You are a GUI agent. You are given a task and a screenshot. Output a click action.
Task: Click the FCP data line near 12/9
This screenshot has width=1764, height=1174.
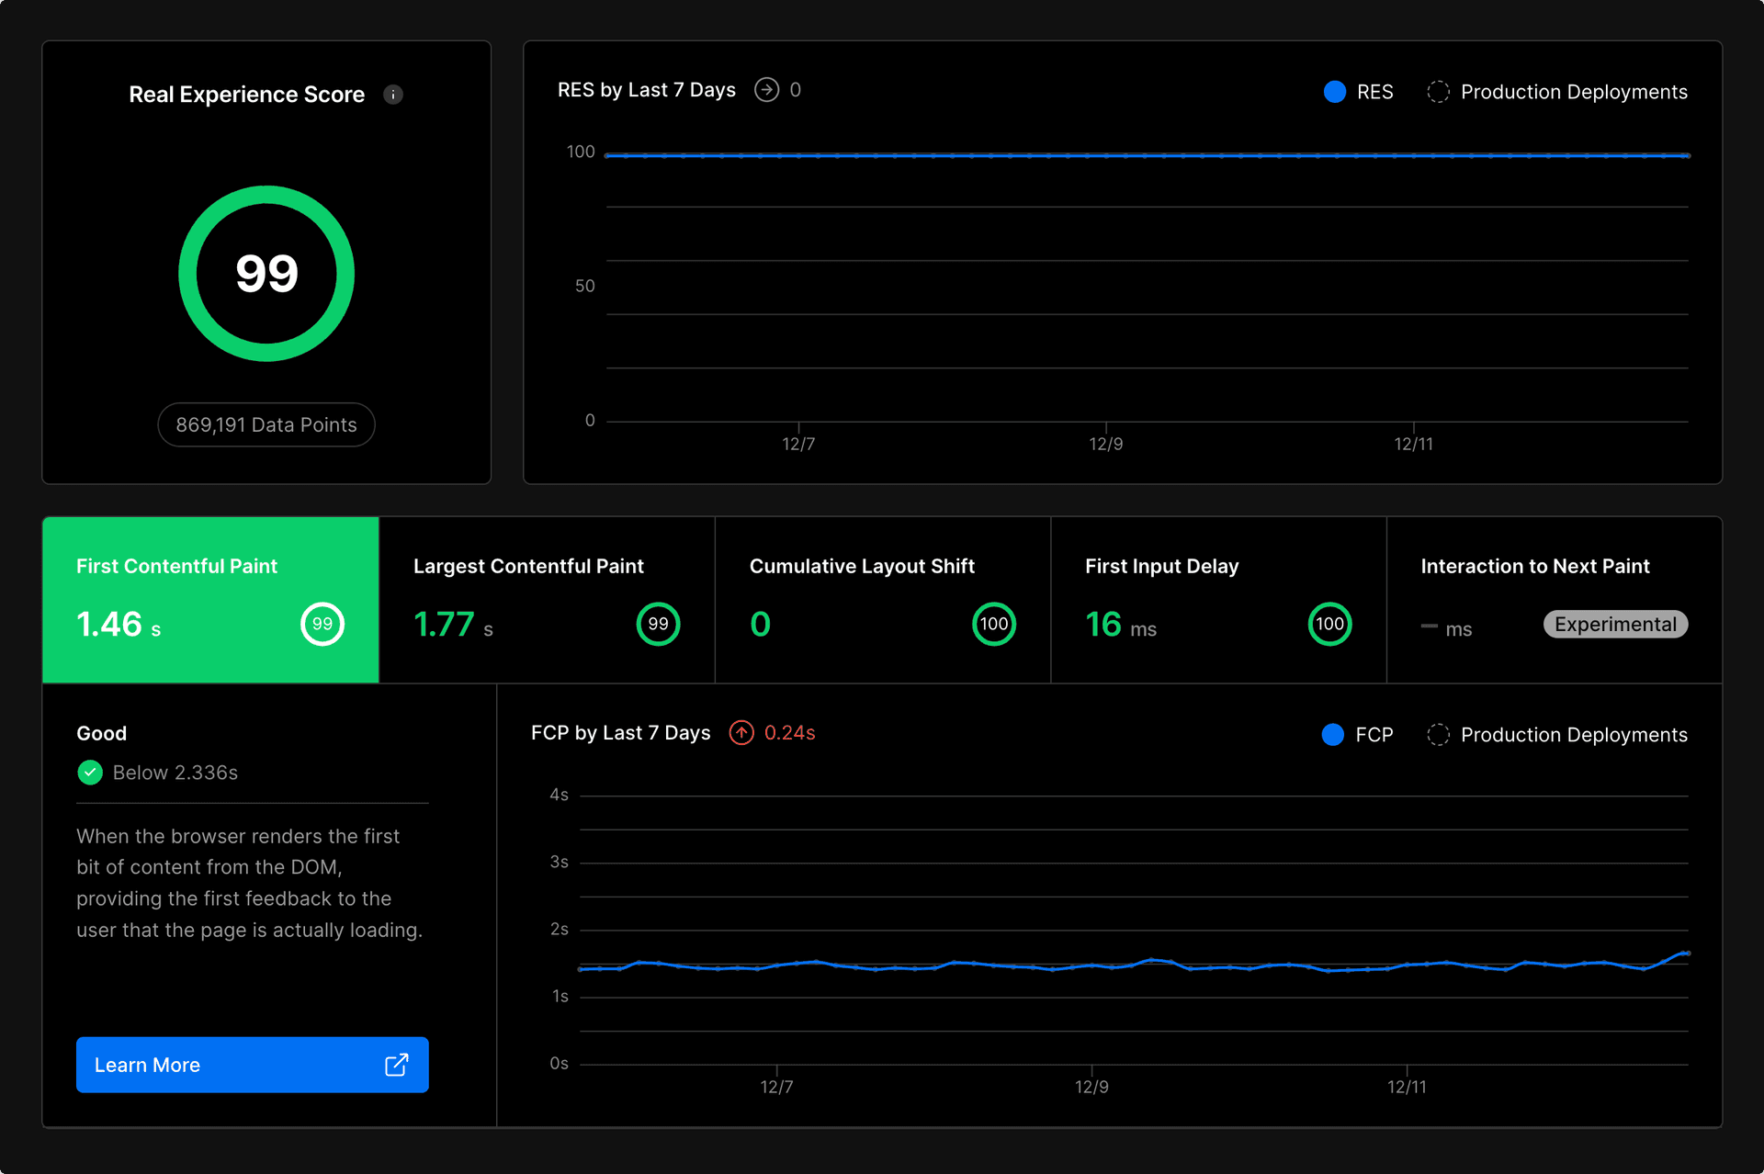1092,967
